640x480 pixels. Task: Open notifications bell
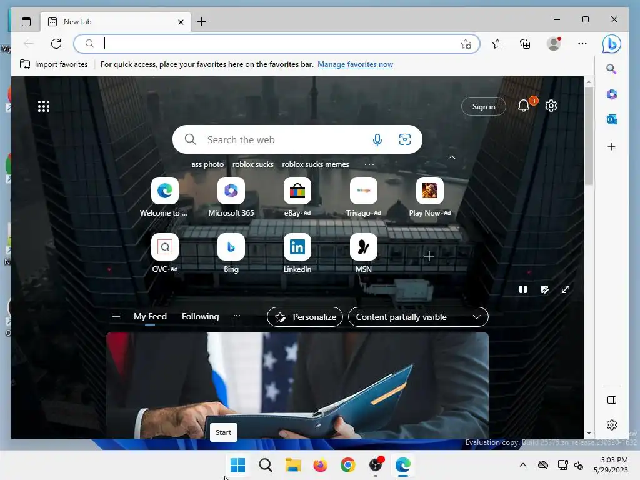pos(524,106)
